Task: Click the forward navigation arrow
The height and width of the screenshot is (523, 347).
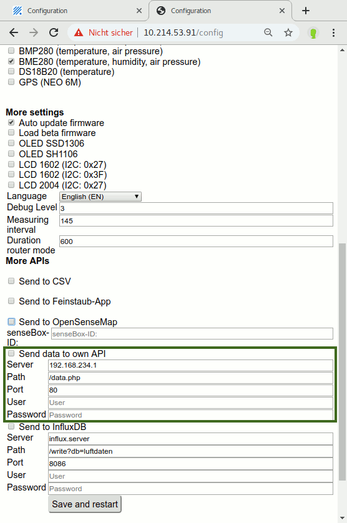Action: (x=34, y=32)
